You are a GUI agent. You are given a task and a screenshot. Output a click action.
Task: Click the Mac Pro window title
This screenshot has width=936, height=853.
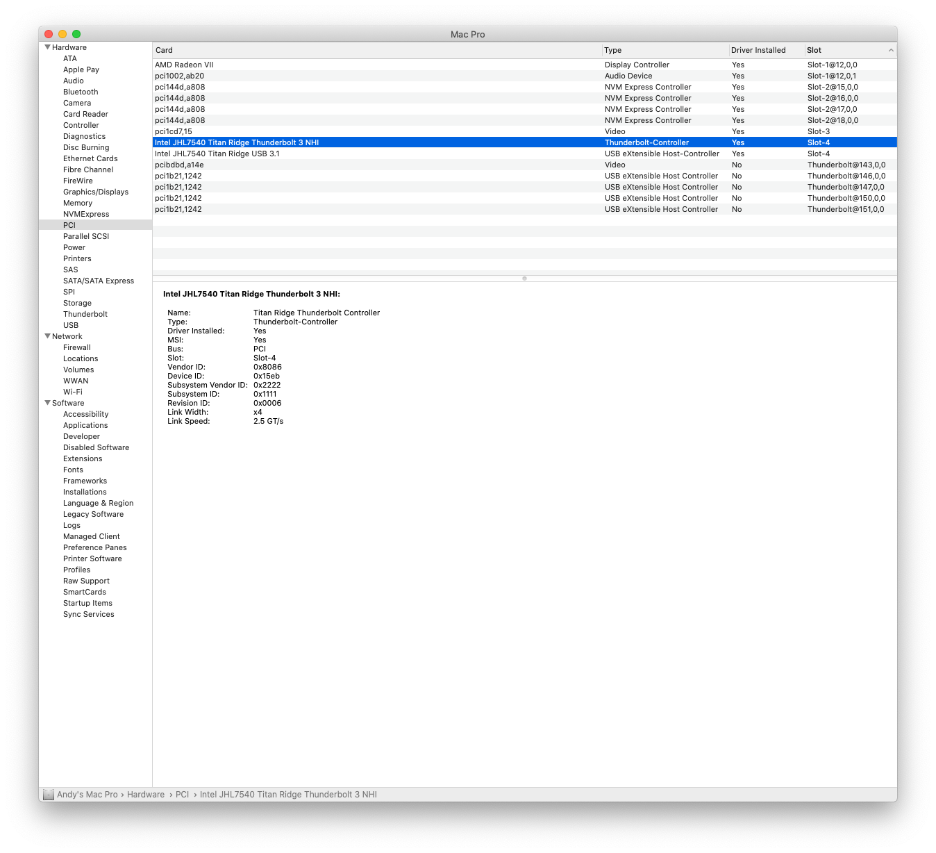(x=468, y=34)
